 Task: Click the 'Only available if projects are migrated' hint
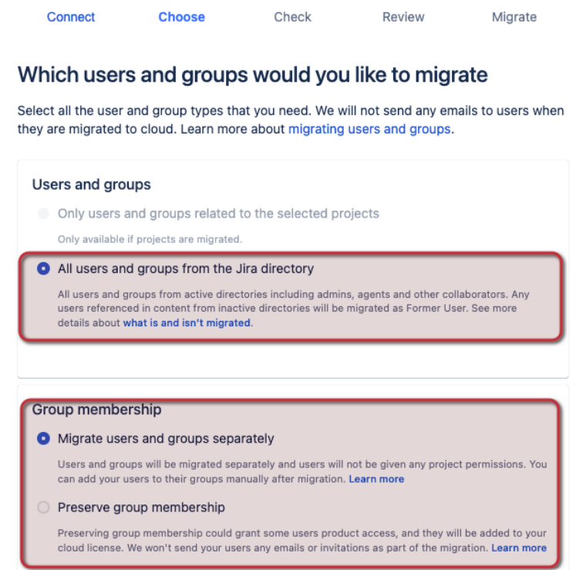(x=150, y=238)
